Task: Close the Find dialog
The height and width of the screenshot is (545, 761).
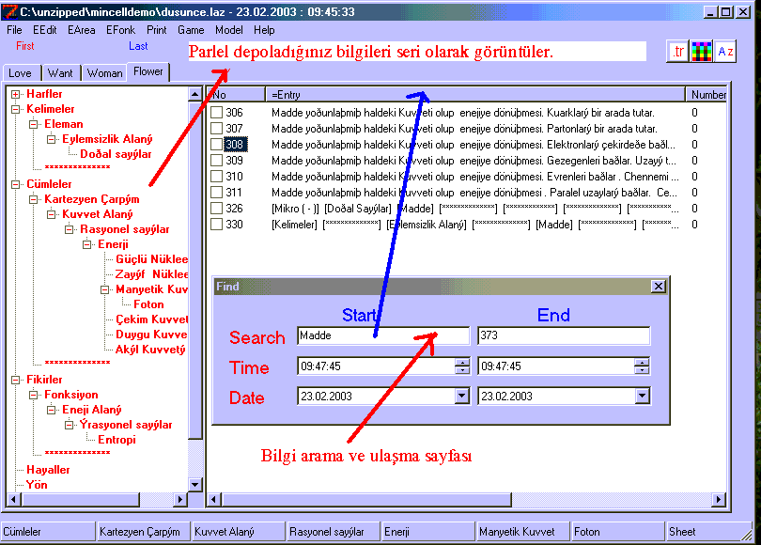Action: tap(658, 287)
